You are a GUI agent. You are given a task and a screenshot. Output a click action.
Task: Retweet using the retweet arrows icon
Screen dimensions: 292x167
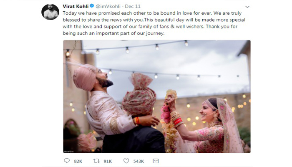coord(96,161)
